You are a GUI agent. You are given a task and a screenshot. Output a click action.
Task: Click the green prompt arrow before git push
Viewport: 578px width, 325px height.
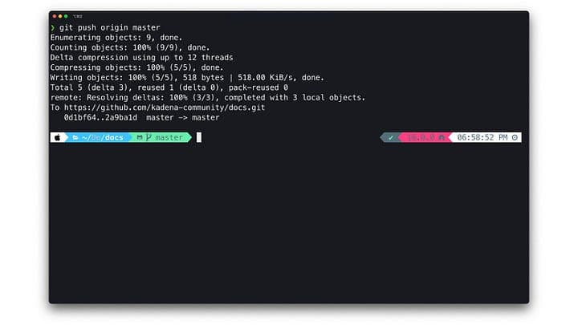53,27
